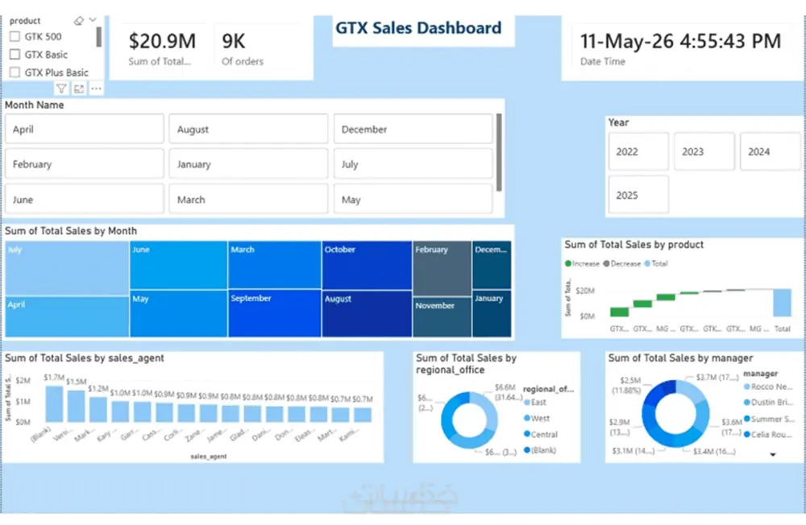Click the sales_agent axis title

coord(208,457)
